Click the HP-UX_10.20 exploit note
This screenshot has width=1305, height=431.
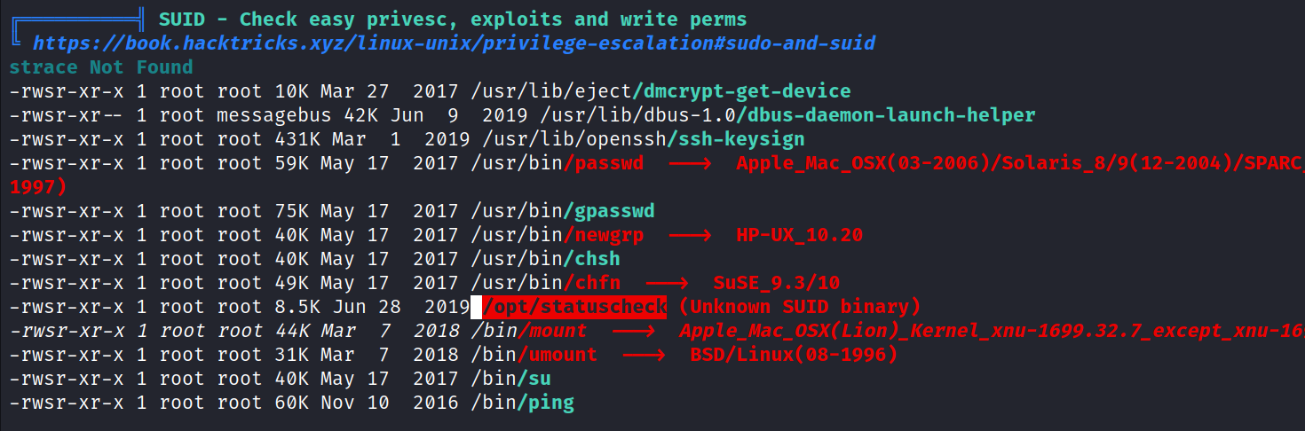coord(799,235)
